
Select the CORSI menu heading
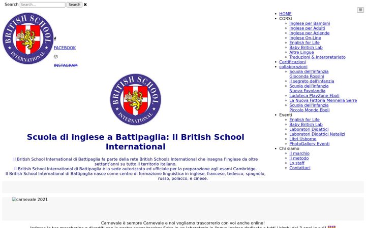point(286,19)
